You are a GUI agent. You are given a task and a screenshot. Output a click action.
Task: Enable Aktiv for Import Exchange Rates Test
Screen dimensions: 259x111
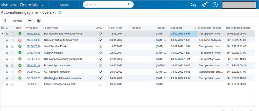pyautogui.click(x=101, y=84)
